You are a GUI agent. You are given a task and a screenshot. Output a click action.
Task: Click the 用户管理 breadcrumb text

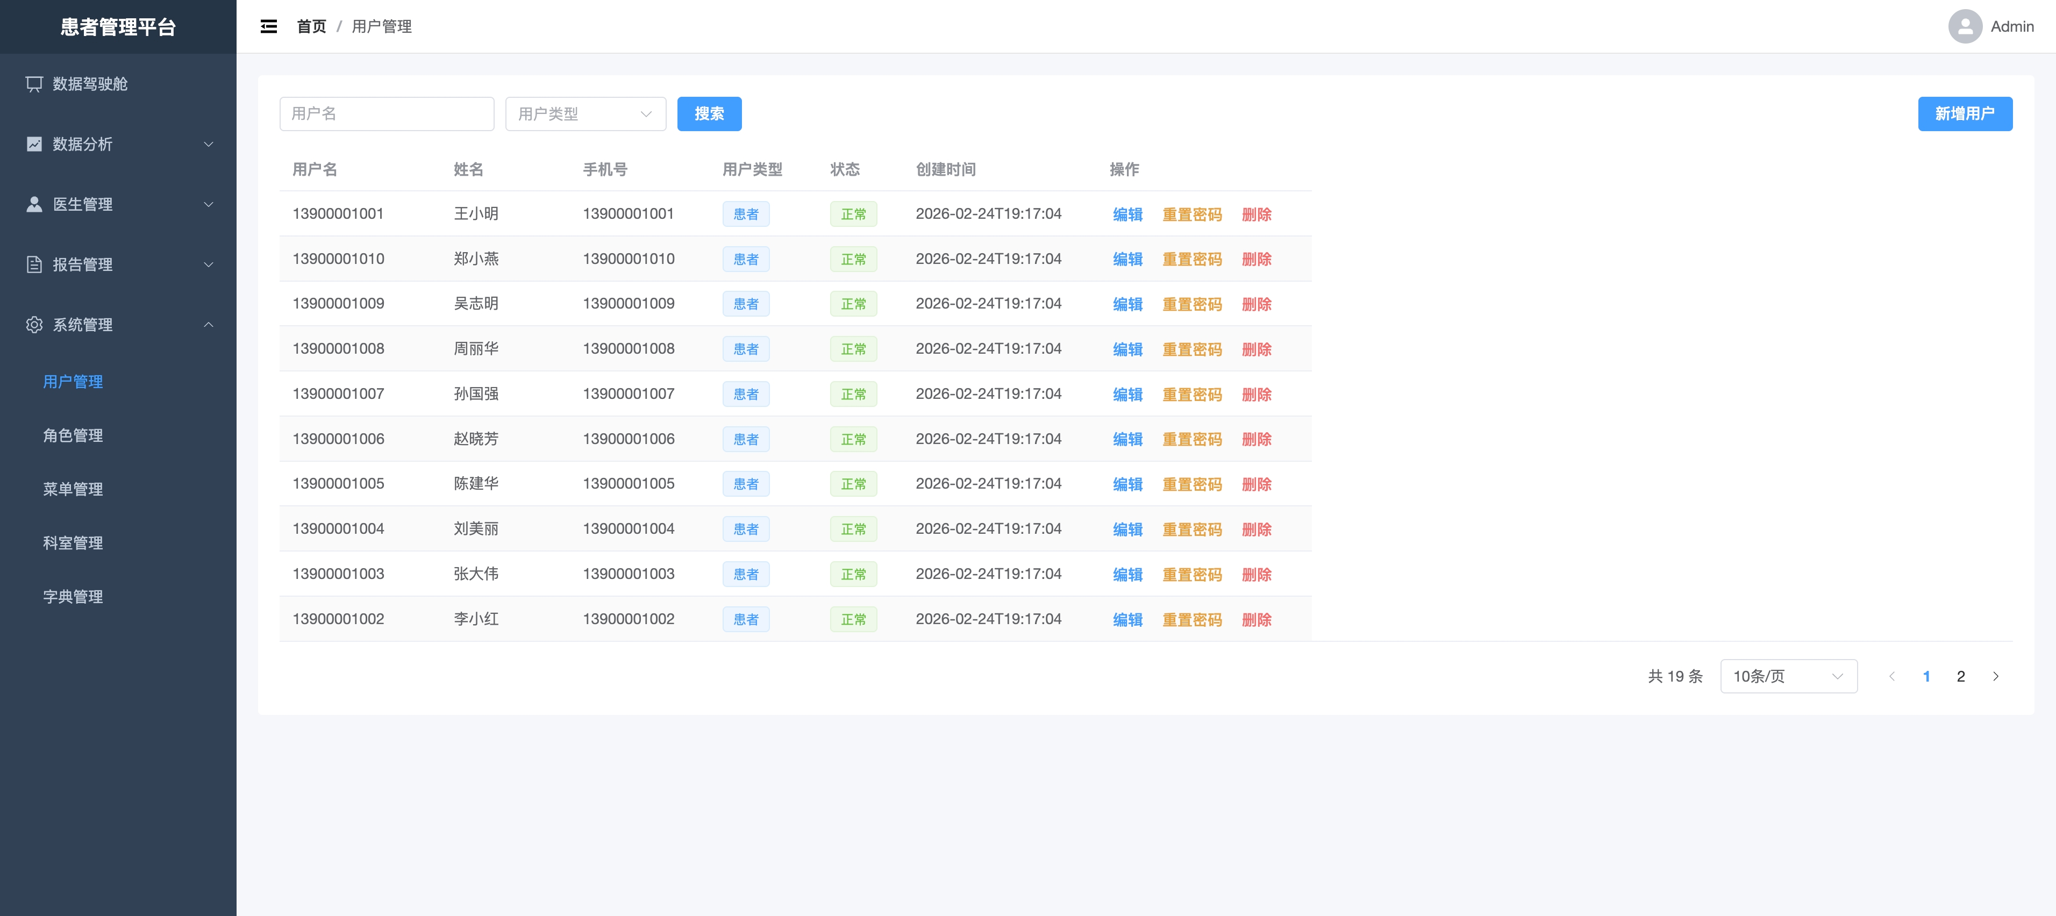382,26
